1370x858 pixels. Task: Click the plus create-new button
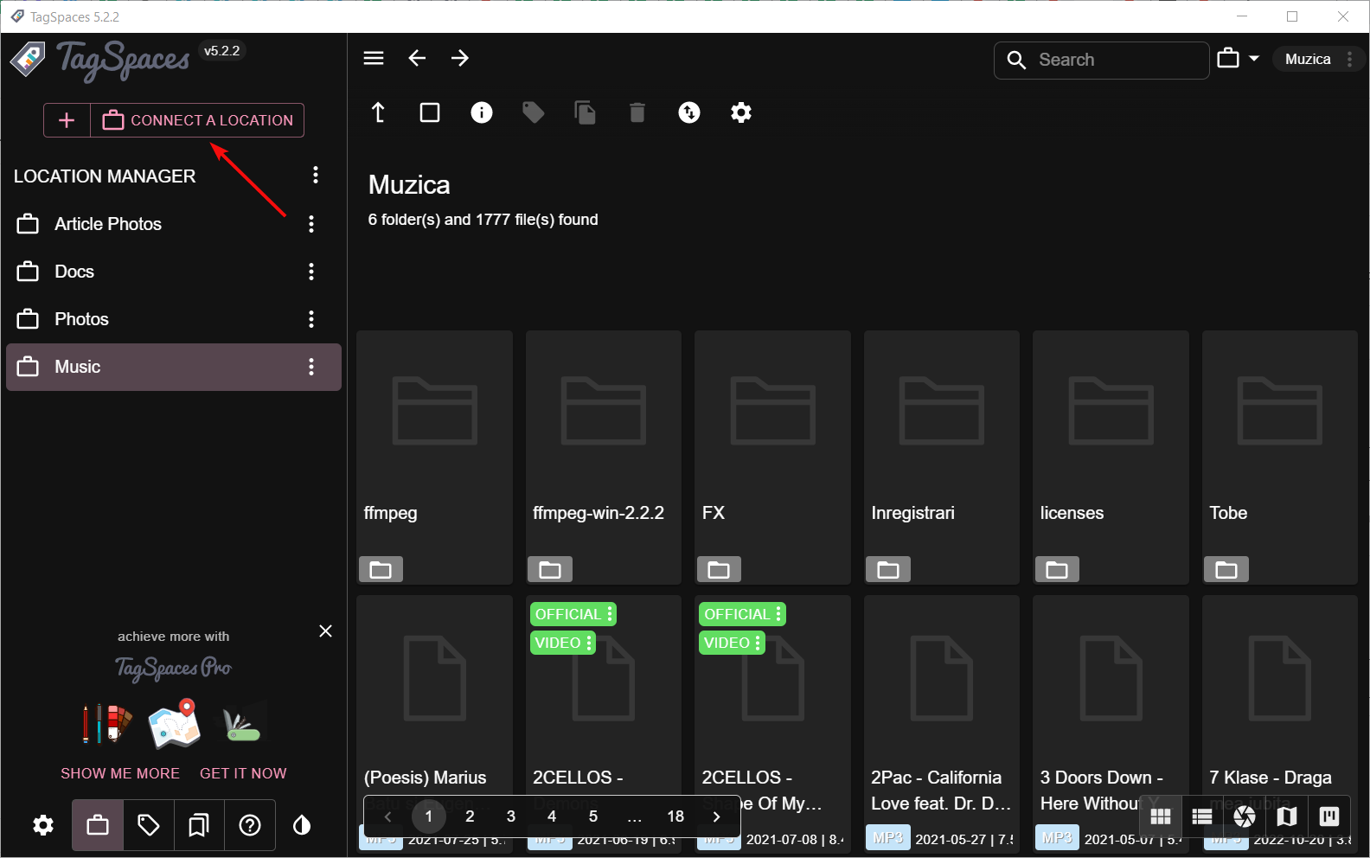67,120
